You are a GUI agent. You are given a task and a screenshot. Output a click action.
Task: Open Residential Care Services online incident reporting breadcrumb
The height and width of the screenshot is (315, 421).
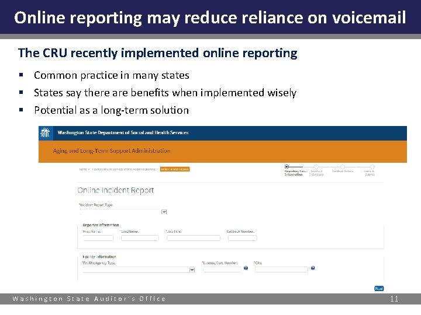[x=123, y=169]
